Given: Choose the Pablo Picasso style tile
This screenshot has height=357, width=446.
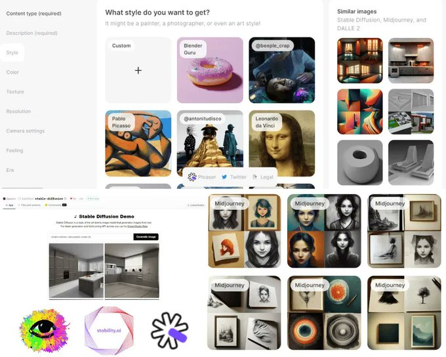Looking at the screenshot, I should click(x=138, y=144).
